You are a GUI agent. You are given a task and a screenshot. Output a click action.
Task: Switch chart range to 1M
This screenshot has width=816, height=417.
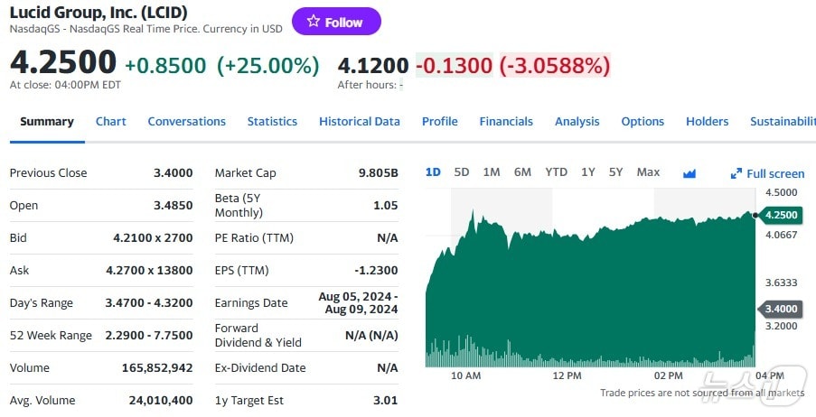tap(492, 172)
